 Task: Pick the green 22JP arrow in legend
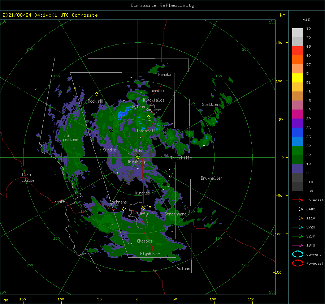[298, 236]
